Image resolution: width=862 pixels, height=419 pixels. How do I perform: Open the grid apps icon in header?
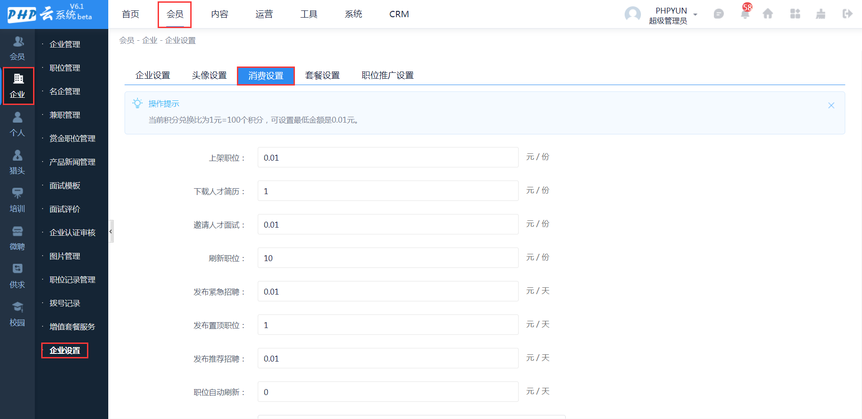[795, 14]
